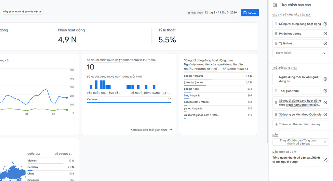Click the 28 ngày trước label
The image size is (333, 181).
coord(195,13)
